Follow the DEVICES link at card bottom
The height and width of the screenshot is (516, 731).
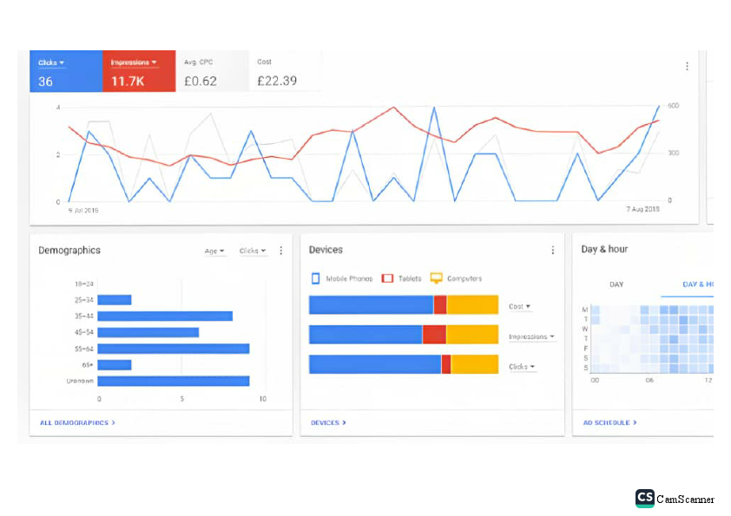327,422
